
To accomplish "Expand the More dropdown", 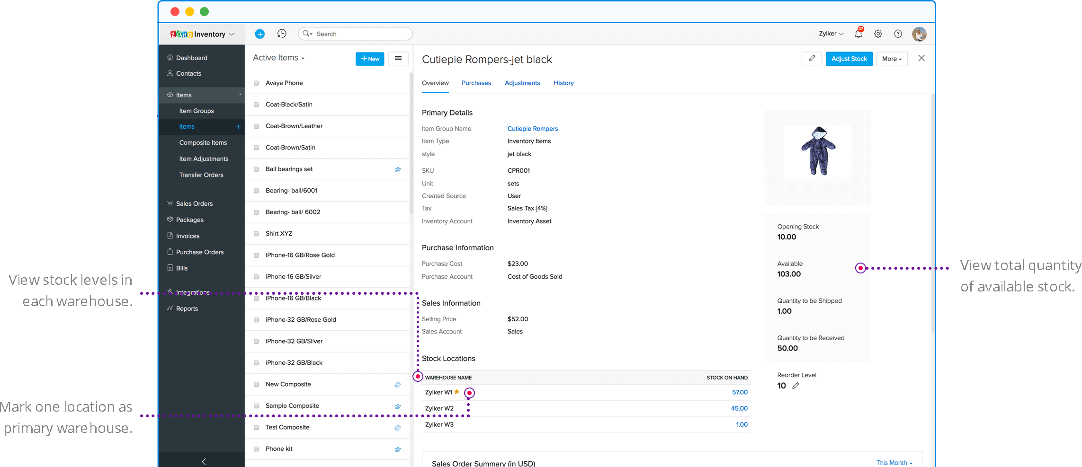I will tap(892, 59).
